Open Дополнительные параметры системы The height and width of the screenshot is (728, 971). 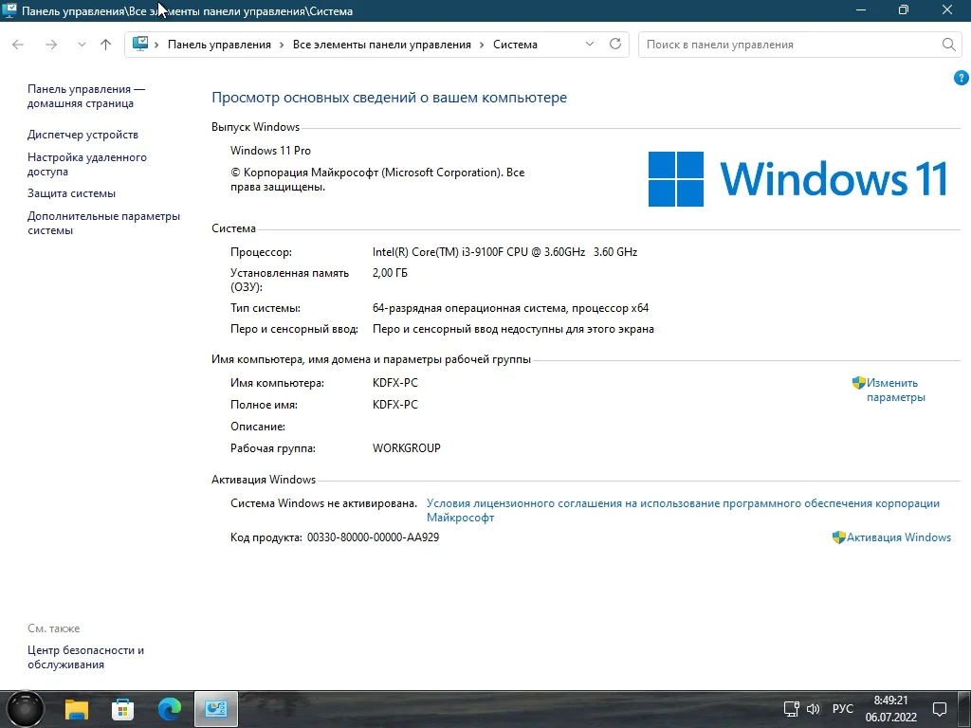tap(103, 223)
